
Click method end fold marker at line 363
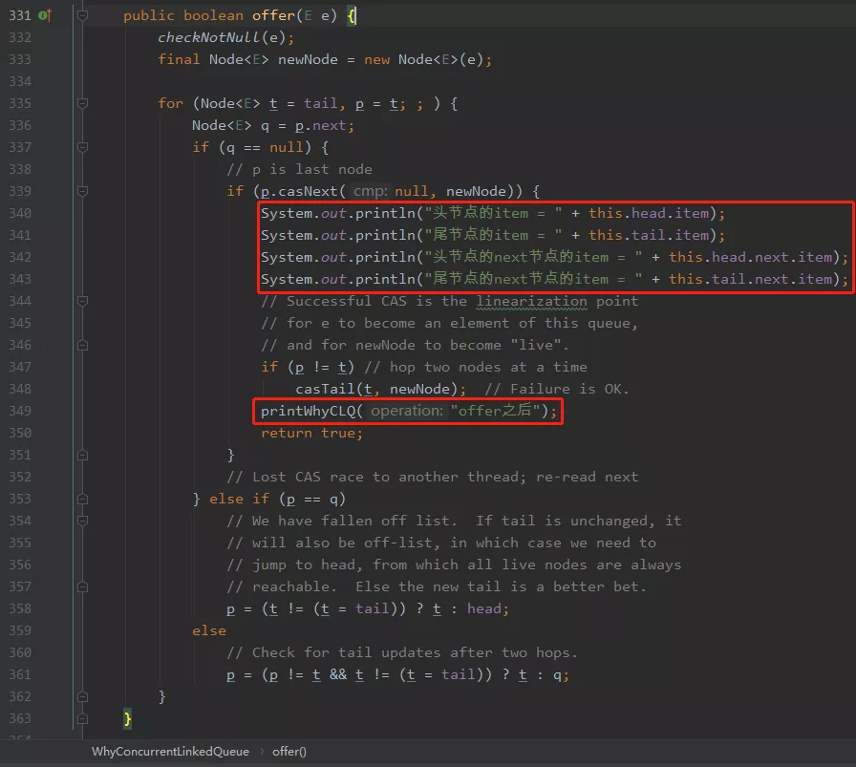tap(82, 718)
